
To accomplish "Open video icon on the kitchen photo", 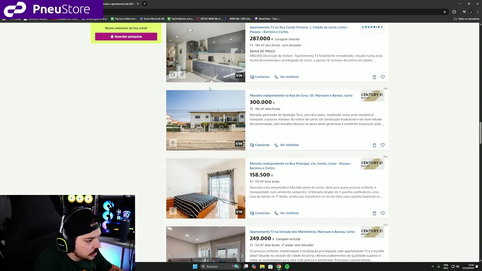I will pos(173,75).
